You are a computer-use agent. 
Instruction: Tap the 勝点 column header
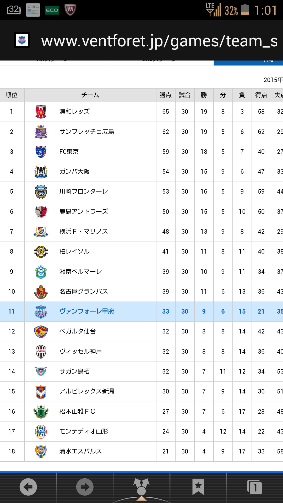(x=166, y=95)
